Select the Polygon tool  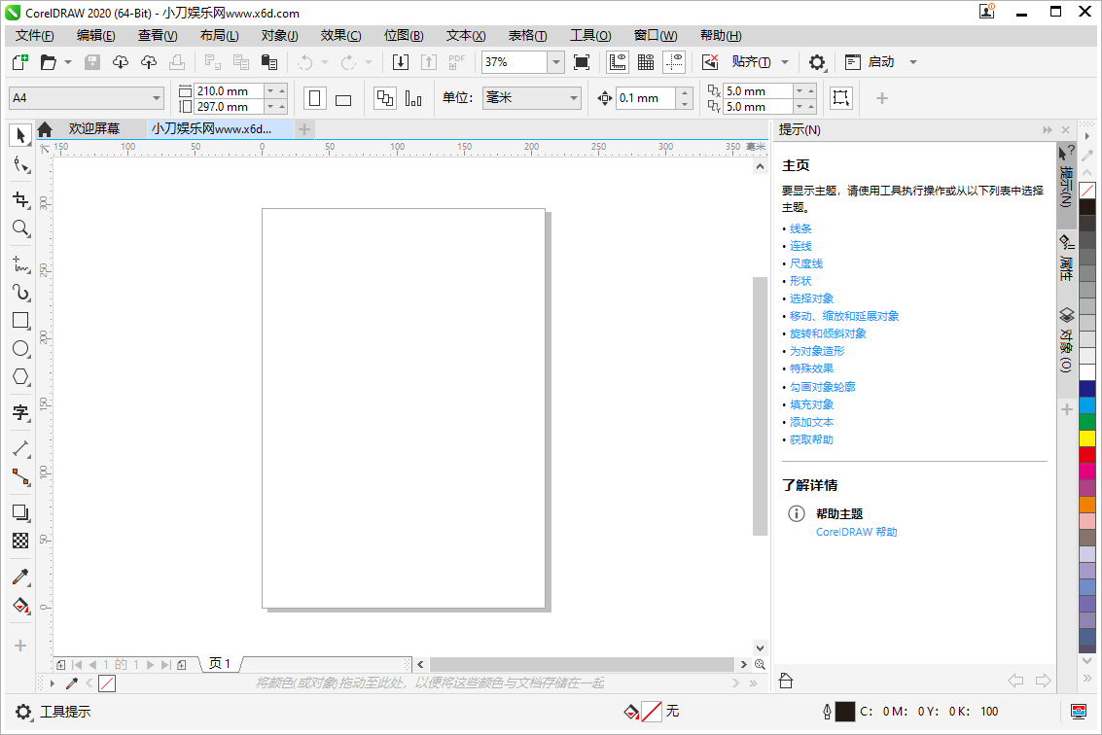20,377
